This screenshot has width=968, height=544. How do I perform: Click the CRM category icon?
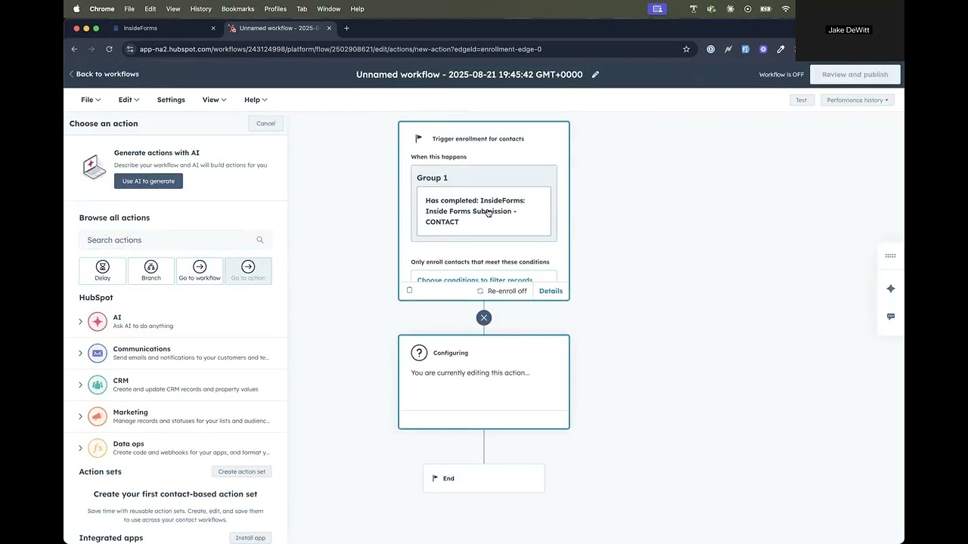tap(98, 385)
